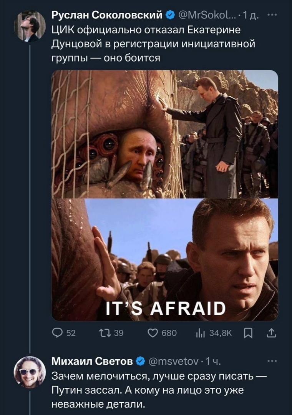Repost the tweet using the retweet icon

pos(104,333)
